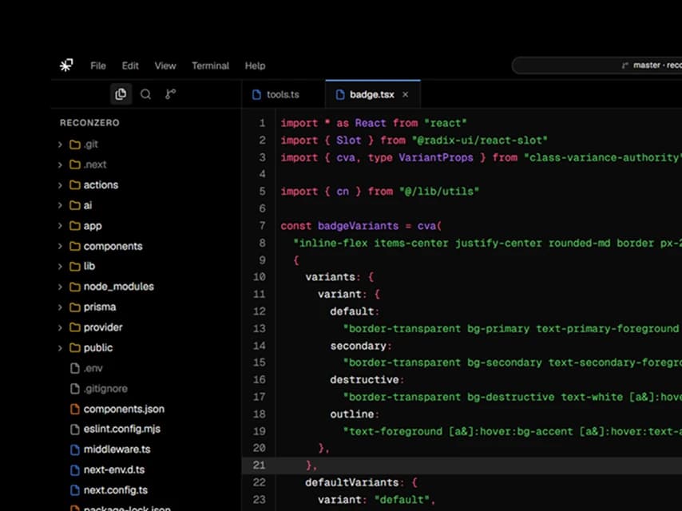Click the prisma folder icon

click(x=75, y=307)
